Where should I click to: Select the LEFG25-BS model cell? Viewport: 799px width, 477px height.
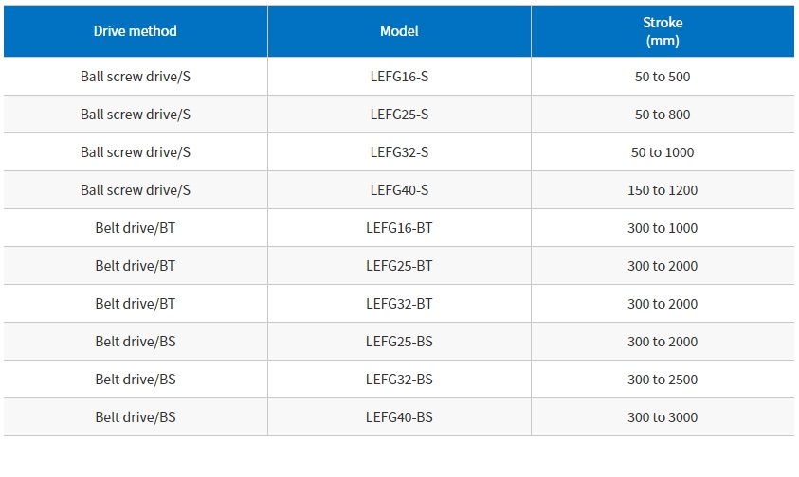point(400,341)
